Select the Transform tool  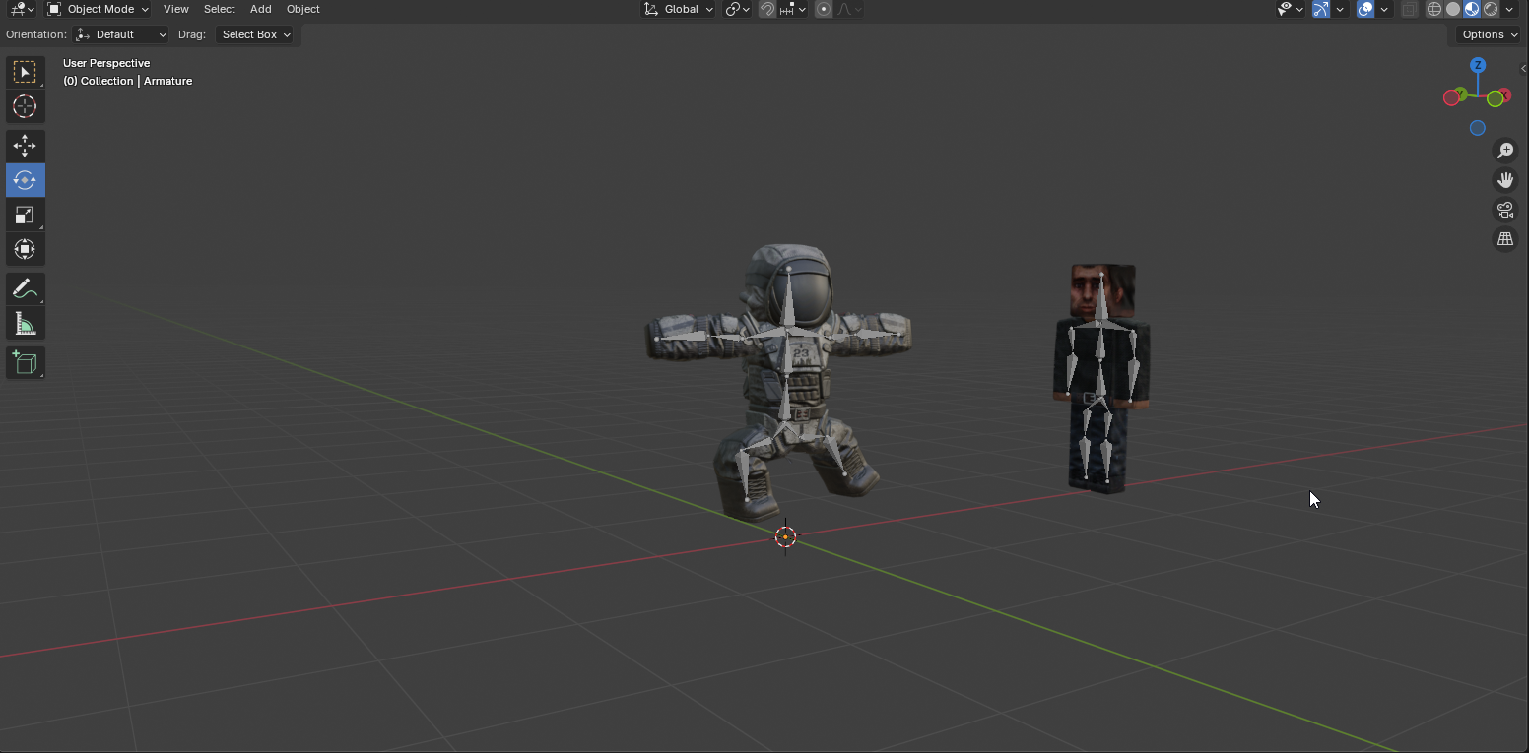pos(25,249)
